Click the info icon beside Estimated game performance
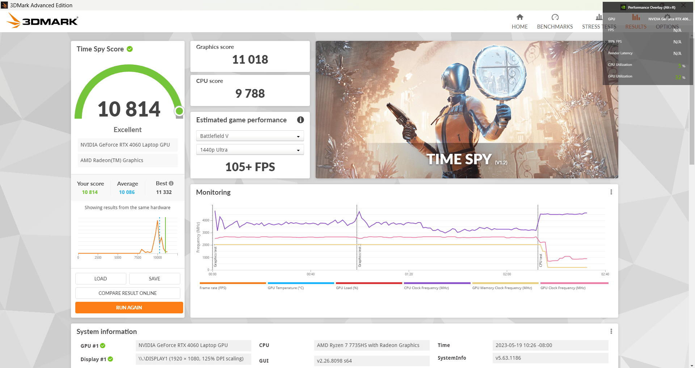Viewport: 695px width, 368px height. click(300, 120)
